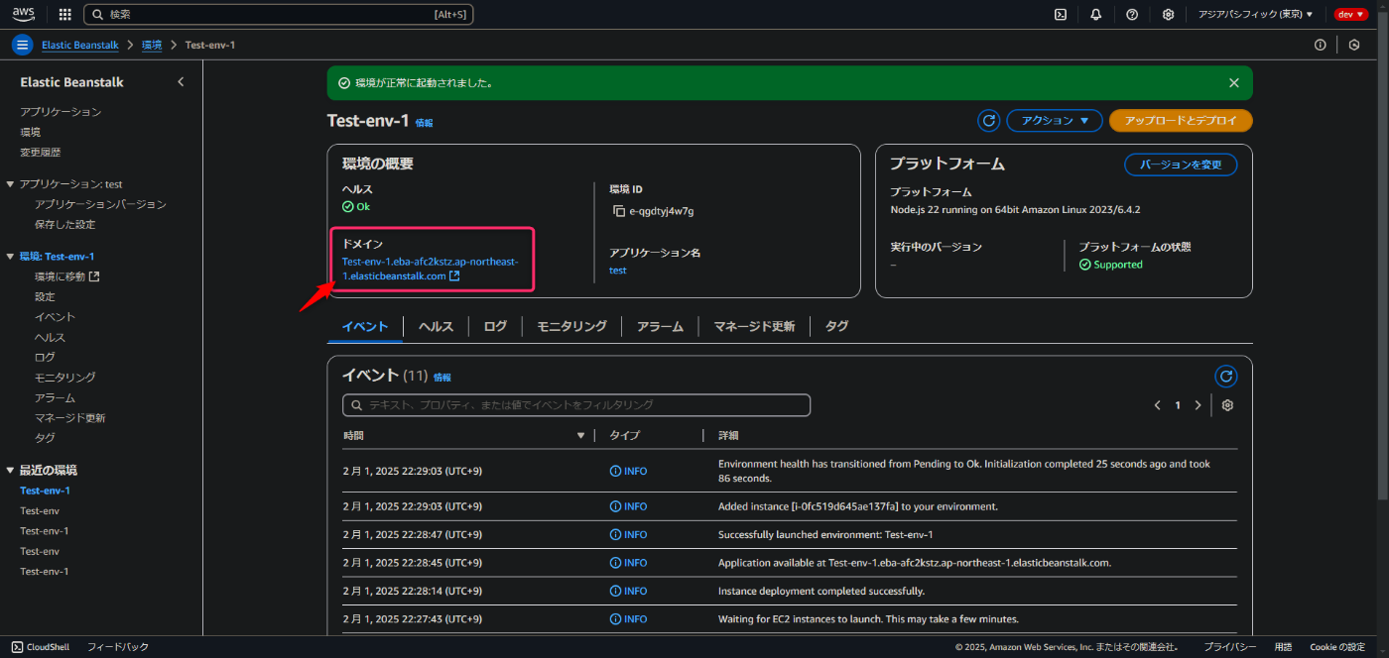
Task: Open the services grid menu
Action: point(65,14)
